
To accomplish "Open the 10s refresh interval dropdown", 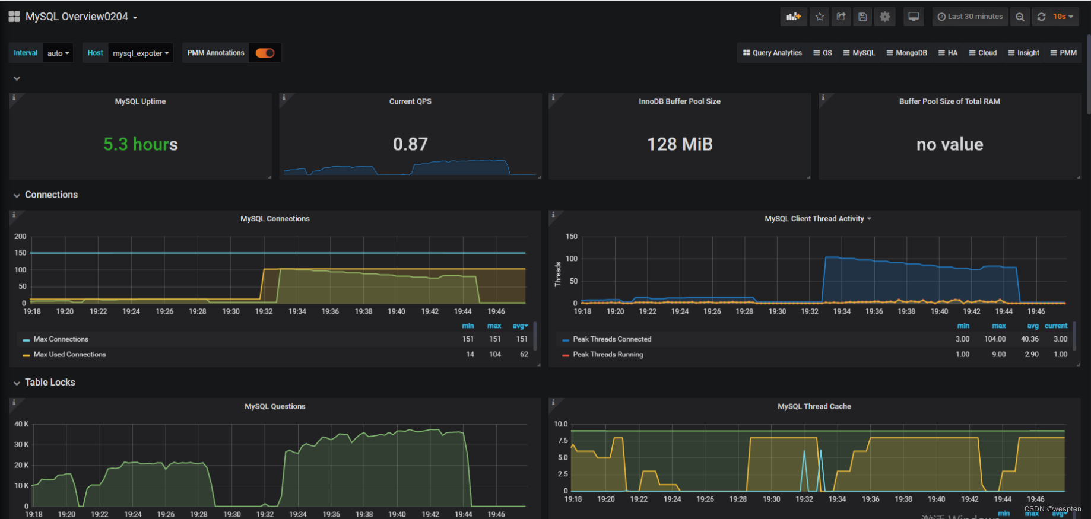I will pos(1063,17).
